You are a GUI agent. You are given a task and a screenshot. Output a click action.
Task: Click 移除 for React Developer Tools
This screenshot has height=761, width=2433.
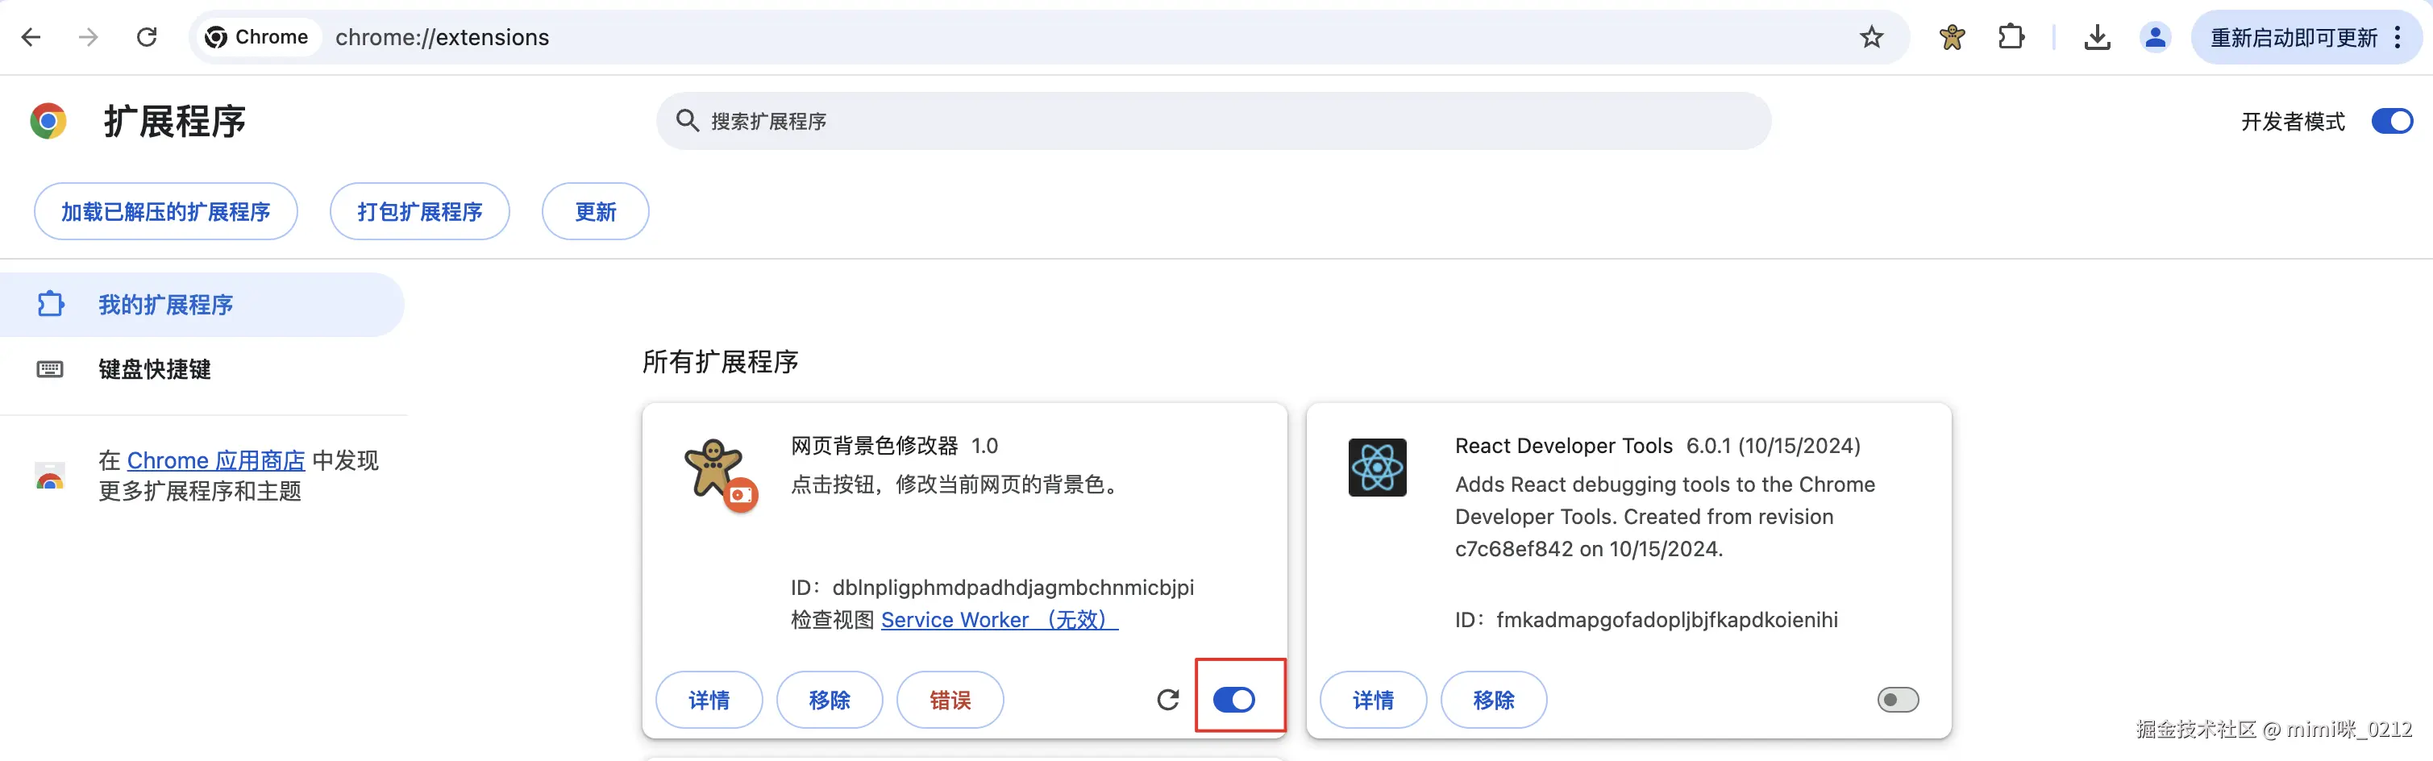[1493, 700]
